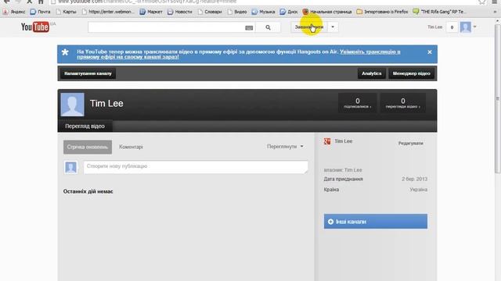Screen dimensions: 501x281
Task: Click the Google+ icon next to Tim Lee
Action: click(327, 141)
